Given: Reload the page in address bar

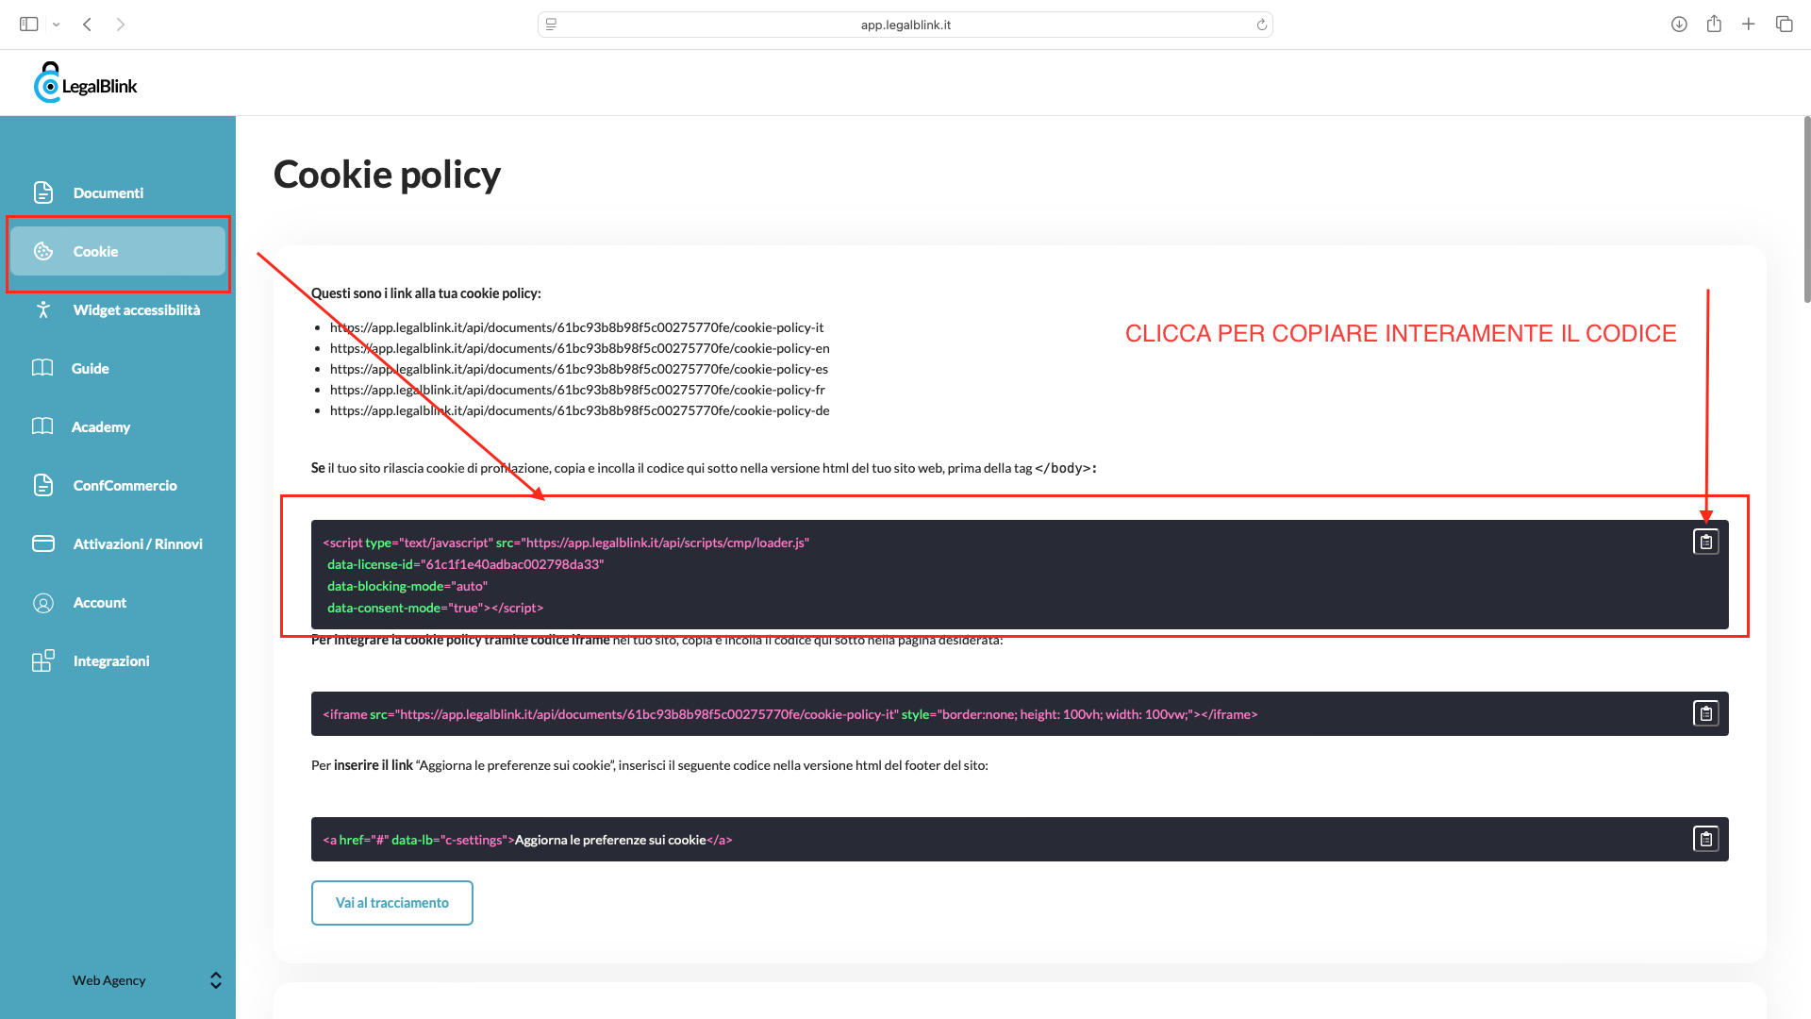Looking at the screenshot, I should 1261,25.
